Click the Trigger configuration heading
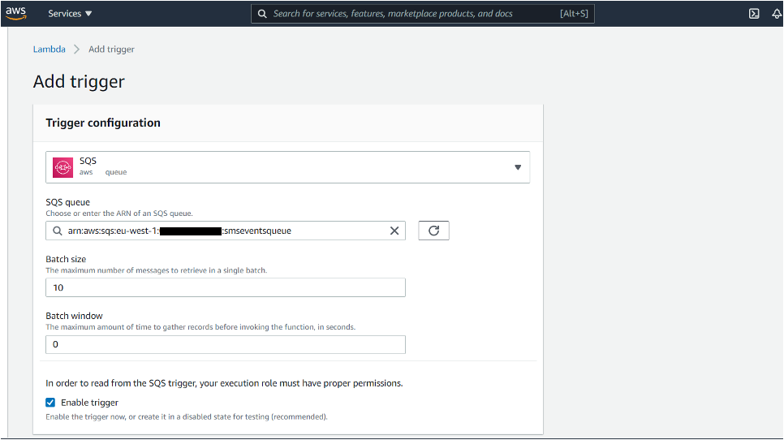This screenshot has height=440, width=784. click(x=103, y=123)
